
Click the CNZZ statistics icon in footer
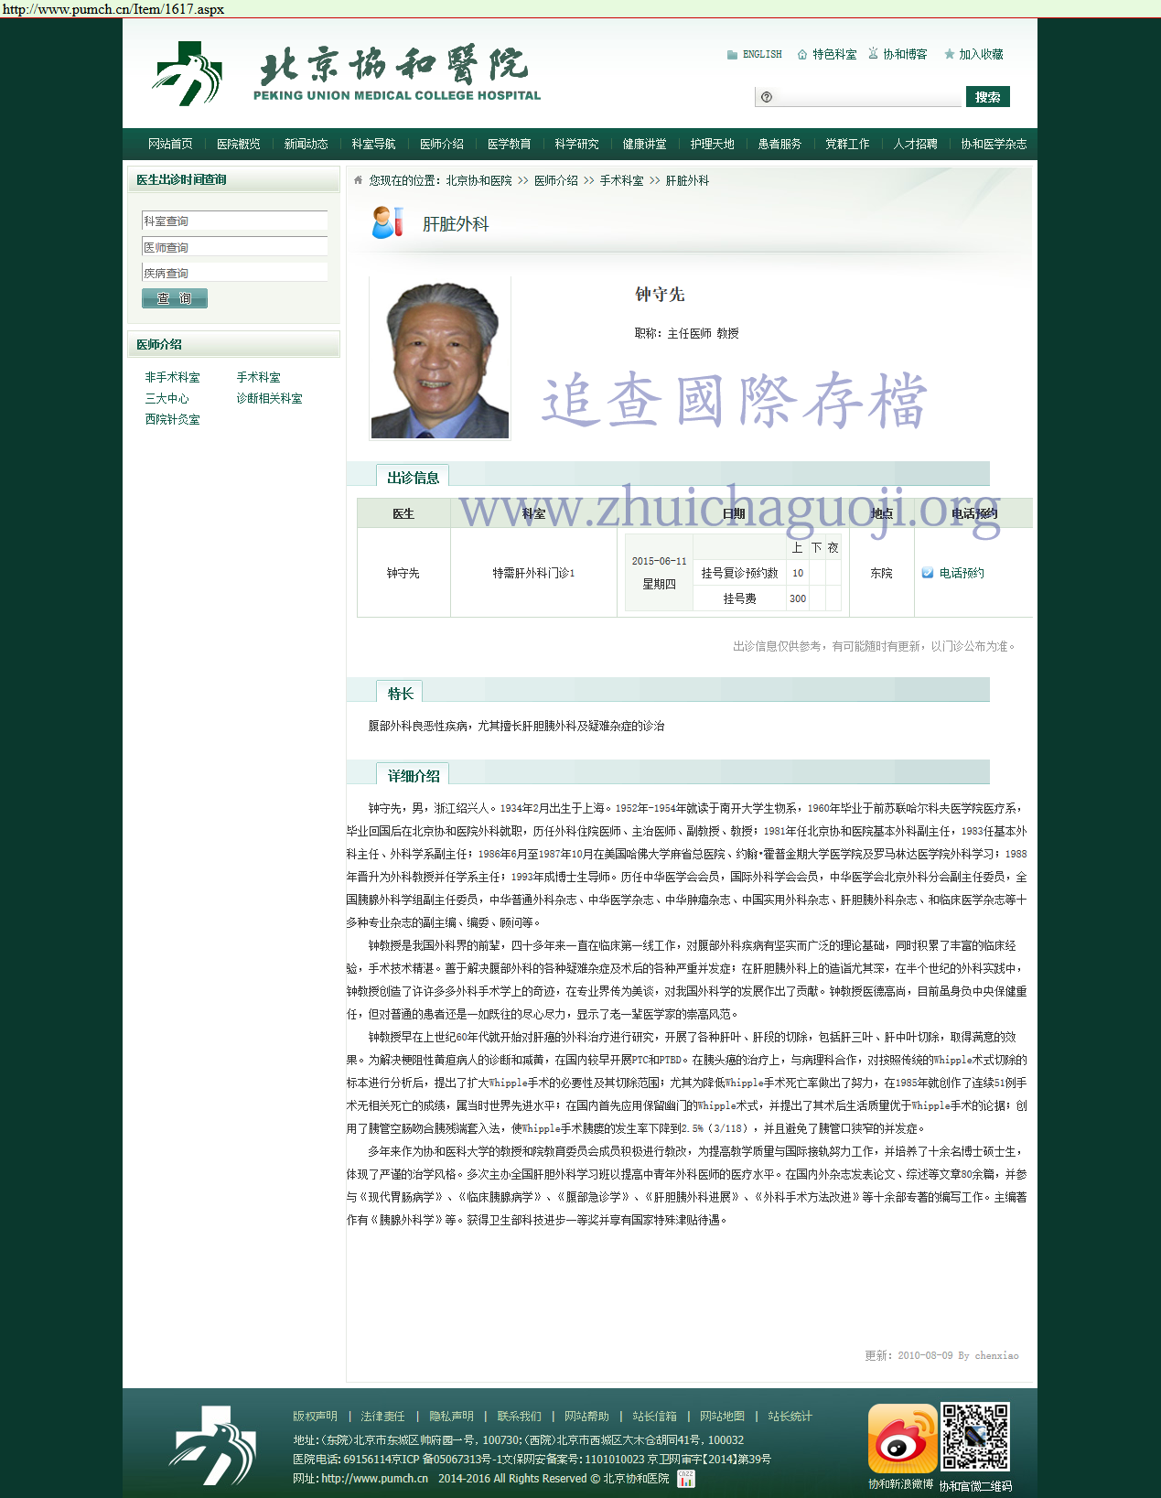point(686,1479)
